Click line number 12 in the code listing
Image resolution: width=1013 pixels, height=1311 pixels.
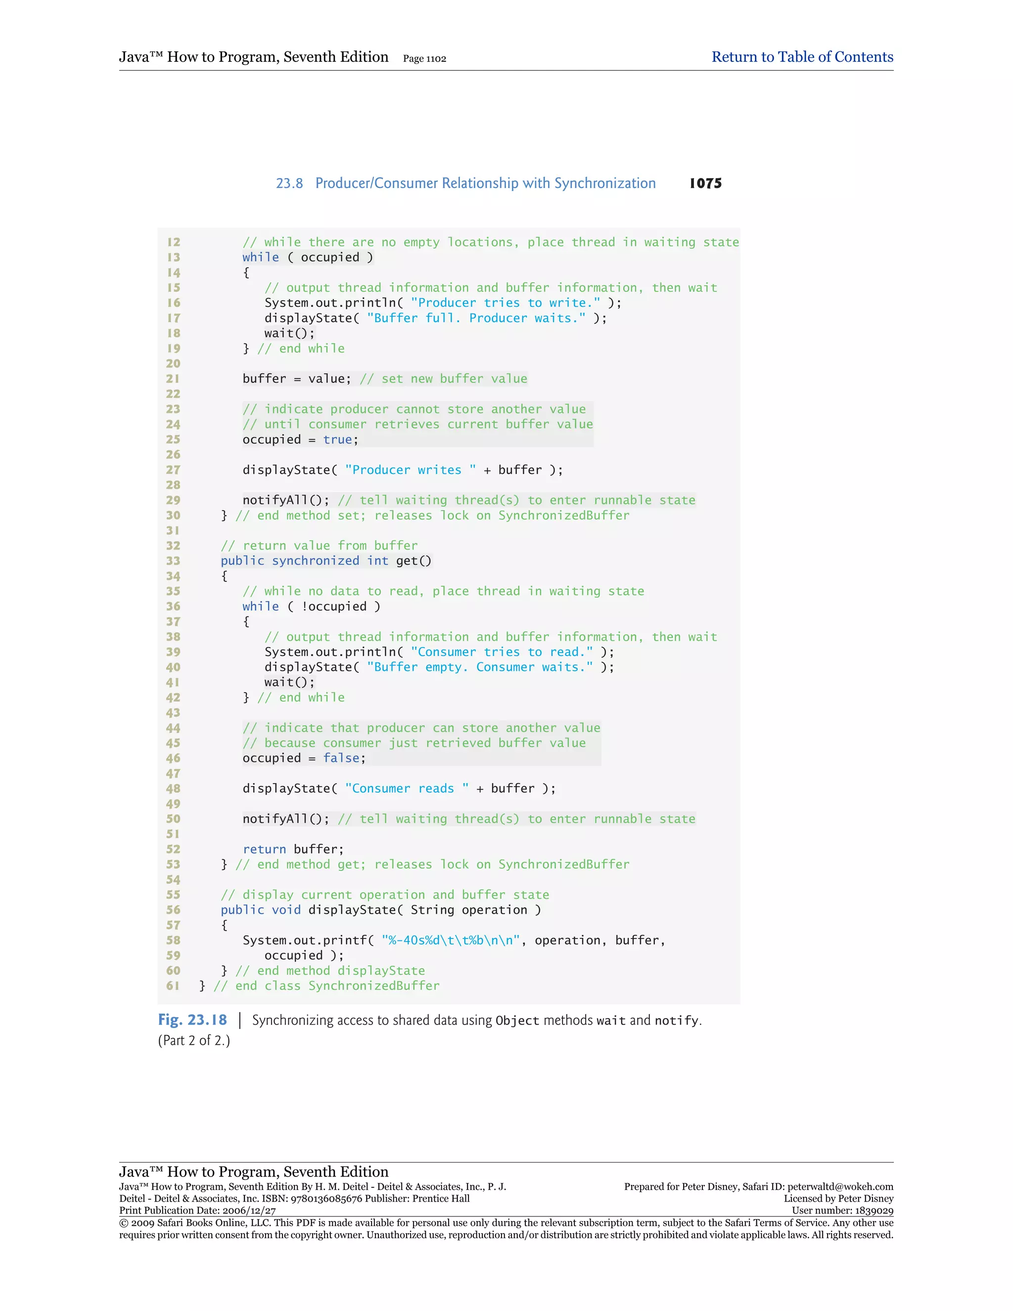coord(174,242)
